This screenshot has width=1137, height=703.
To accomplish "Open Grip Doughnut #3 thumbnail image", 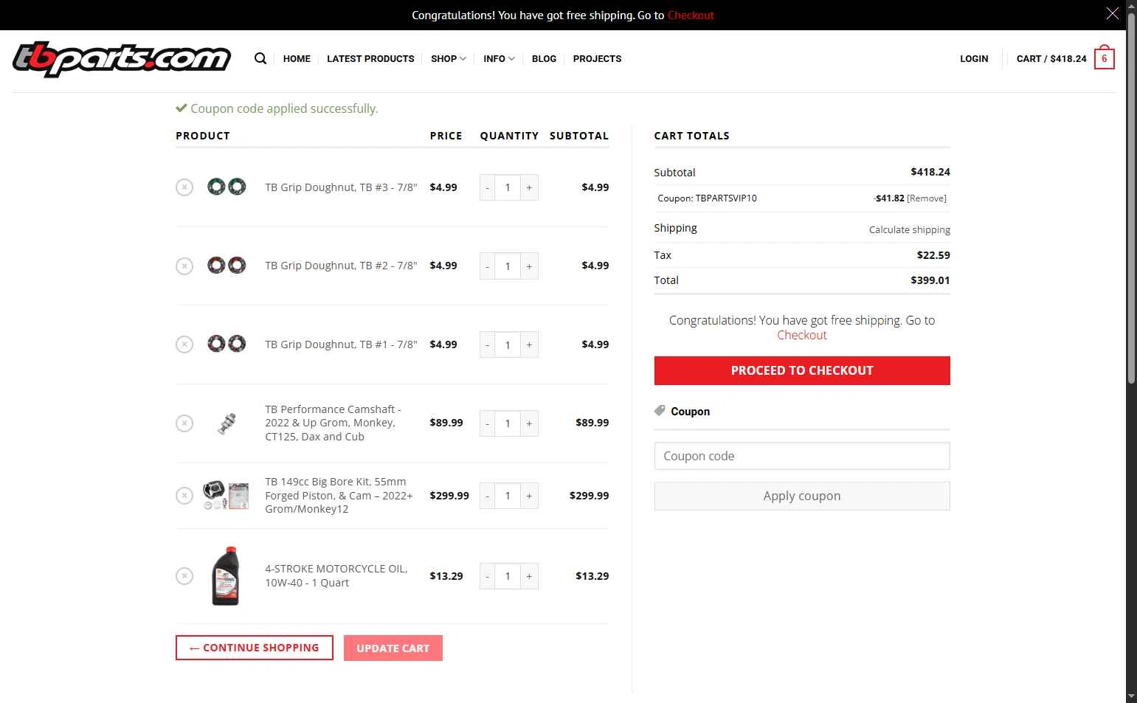I will coord(227,187).
